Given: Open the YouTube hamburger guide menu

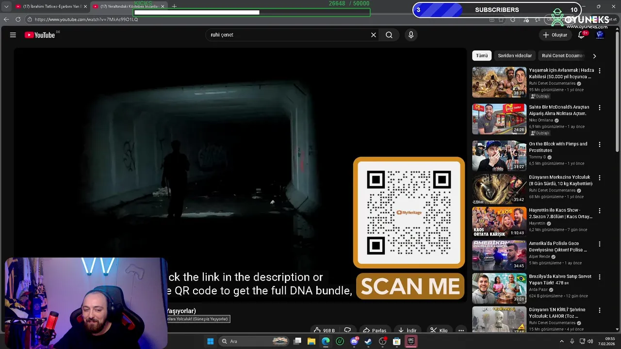Looking at the screenshot, I should (13, 35).
